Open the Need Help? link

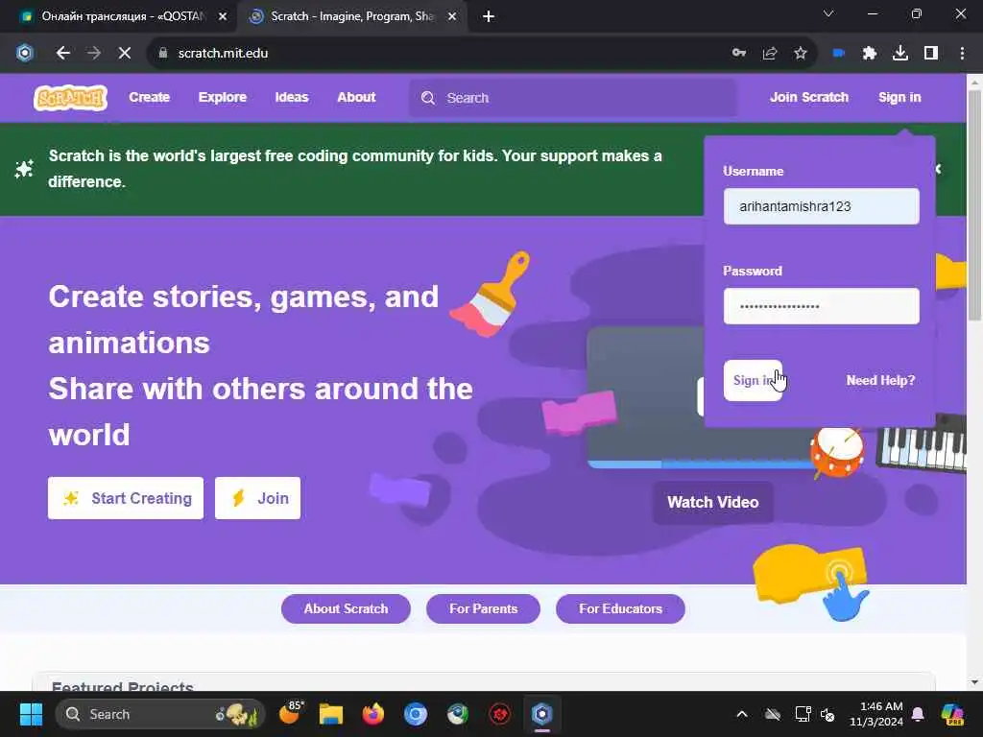coord(880,380)
